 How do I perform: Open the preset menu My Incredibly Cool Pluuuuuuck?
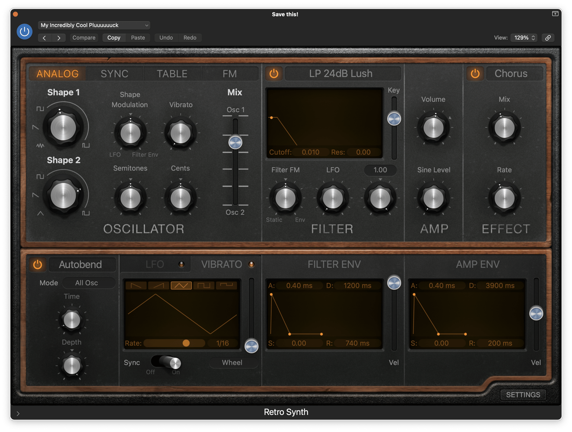pos(94,25)
